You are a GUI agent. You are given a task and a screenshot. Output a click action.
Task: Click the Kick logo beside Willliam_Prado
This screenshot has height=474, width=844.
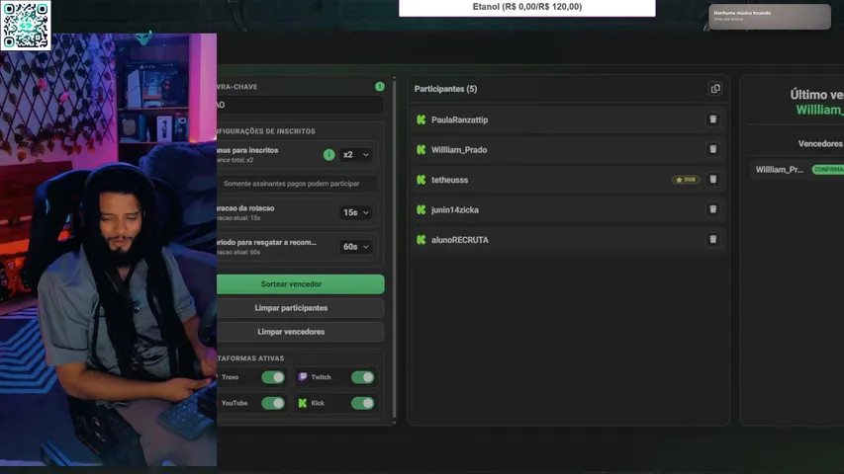coord(421,150)
